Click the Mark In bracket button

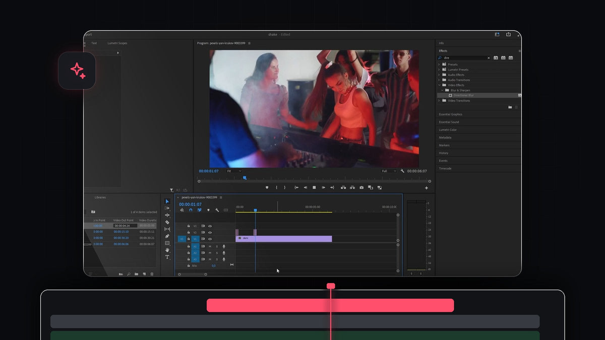276,187
